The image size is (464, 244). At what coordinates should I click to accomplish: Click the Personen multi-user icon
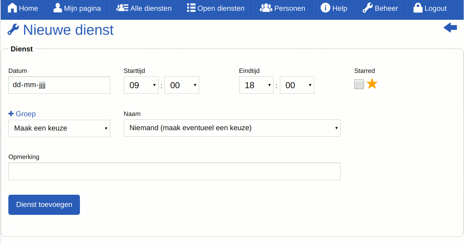pos(266,8)
